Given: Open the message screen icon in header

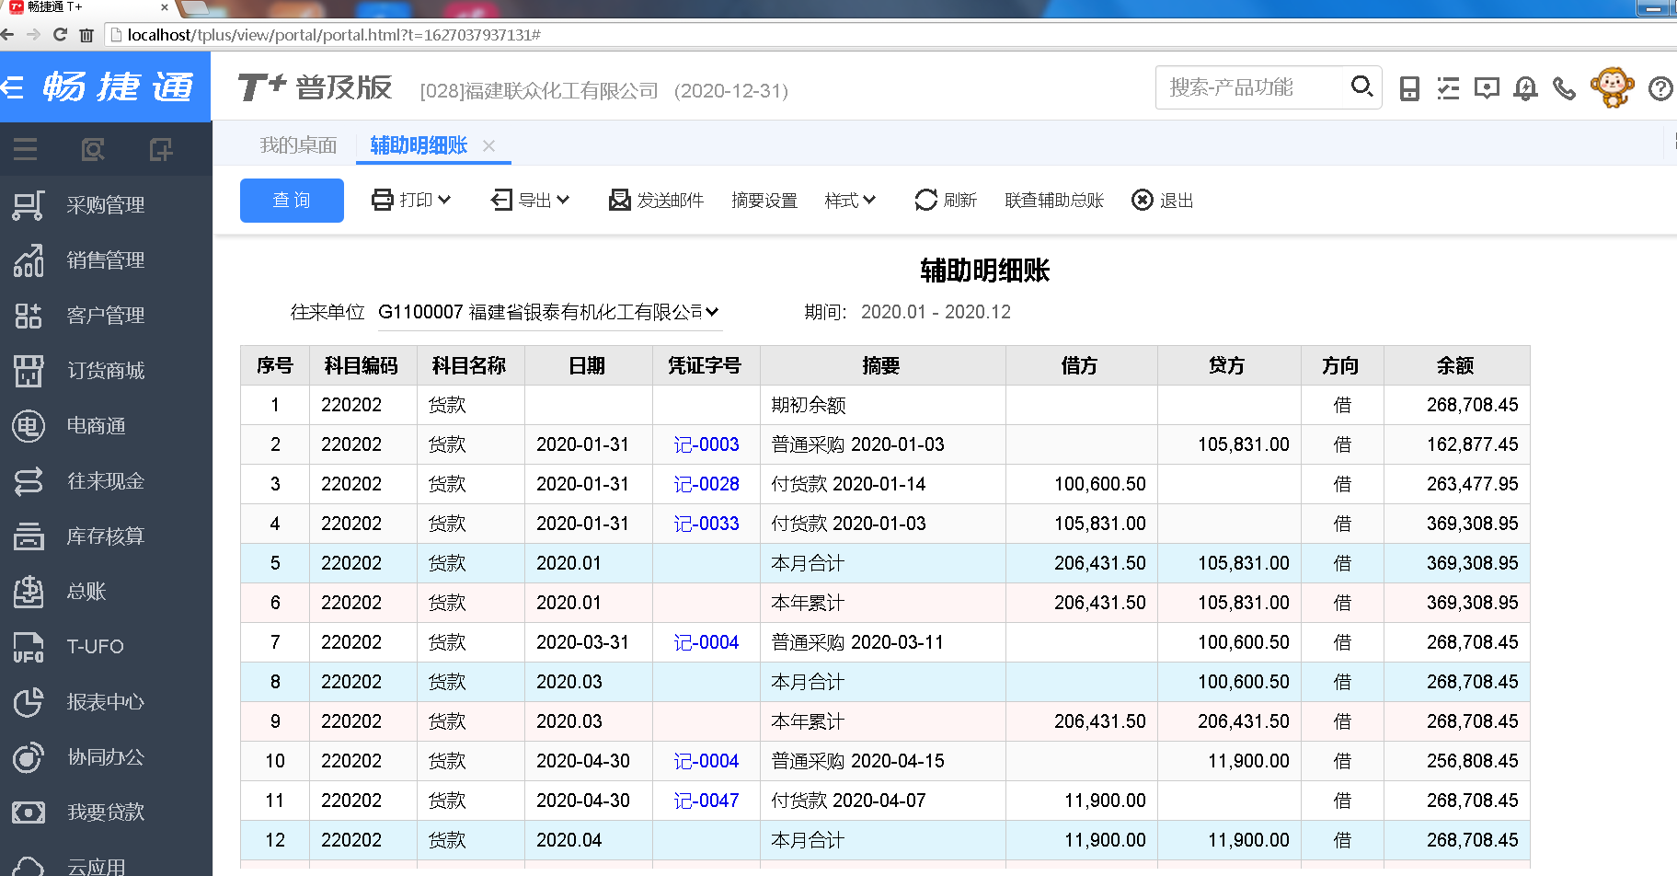Looking at the screenshot, I should (1487, 88).
